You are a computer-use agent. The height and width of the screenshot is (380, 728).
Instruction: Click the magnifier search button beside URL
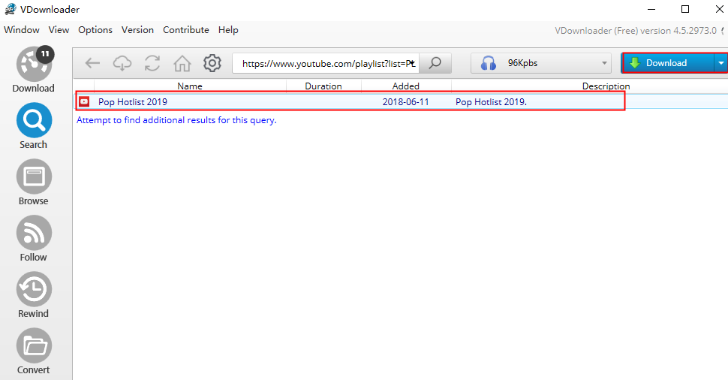click(435, 63)
